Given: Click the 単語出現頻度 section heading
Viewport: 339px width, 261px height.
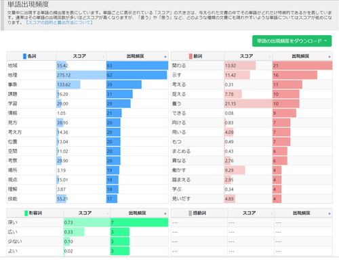Looking at the screenshot, I should [x=28, y=4].
